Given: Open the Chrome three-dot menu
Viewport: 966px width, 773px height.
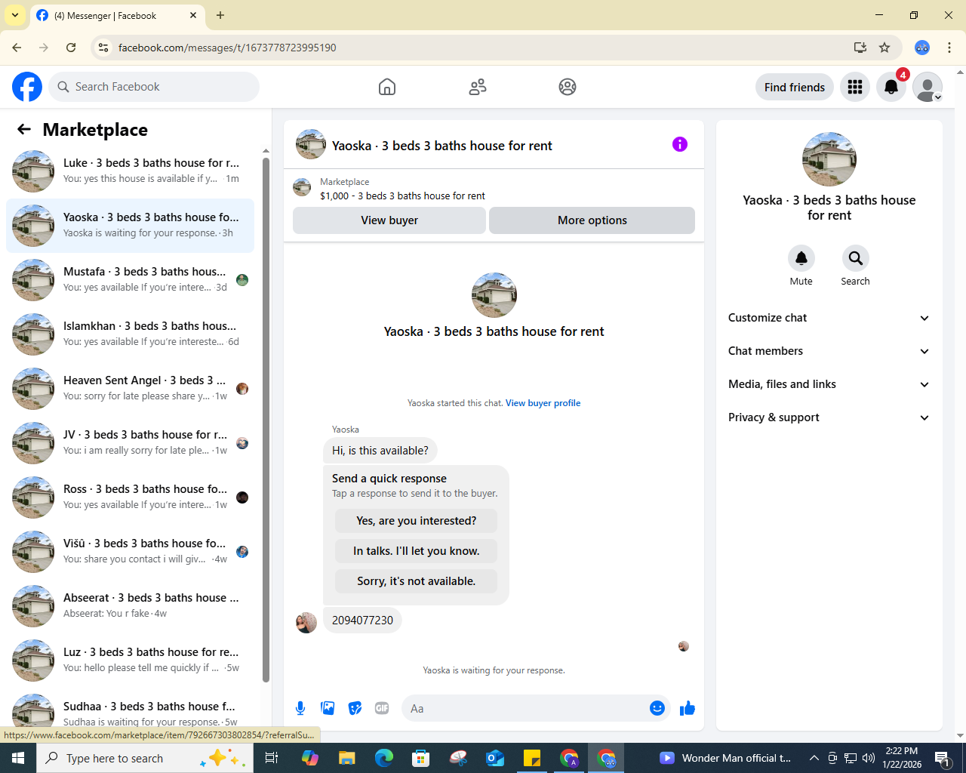Looking at the screenshot, I should [x=949, y=48].
